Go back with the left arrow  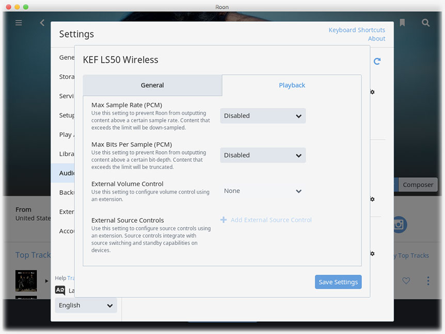pyautogui.click(x=42, y=23)
